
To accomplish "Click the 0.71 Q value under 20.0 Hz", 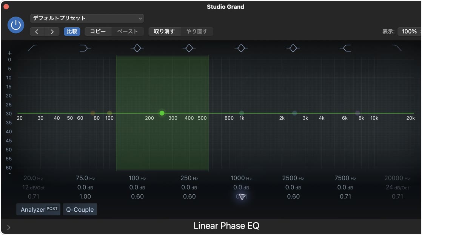I will (x=33, y=196).
